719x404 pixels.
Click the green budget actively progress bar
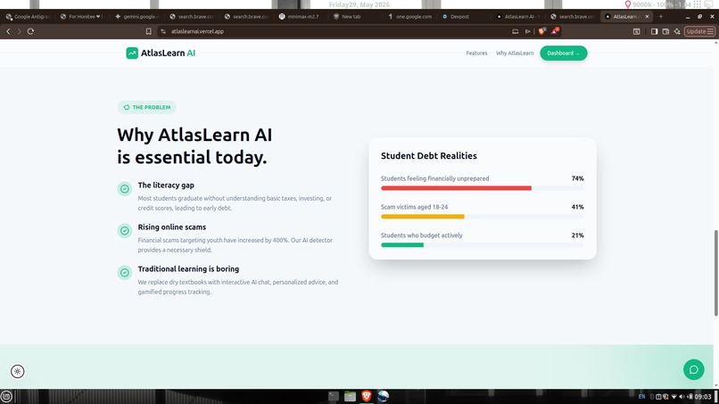pos(402,245)
